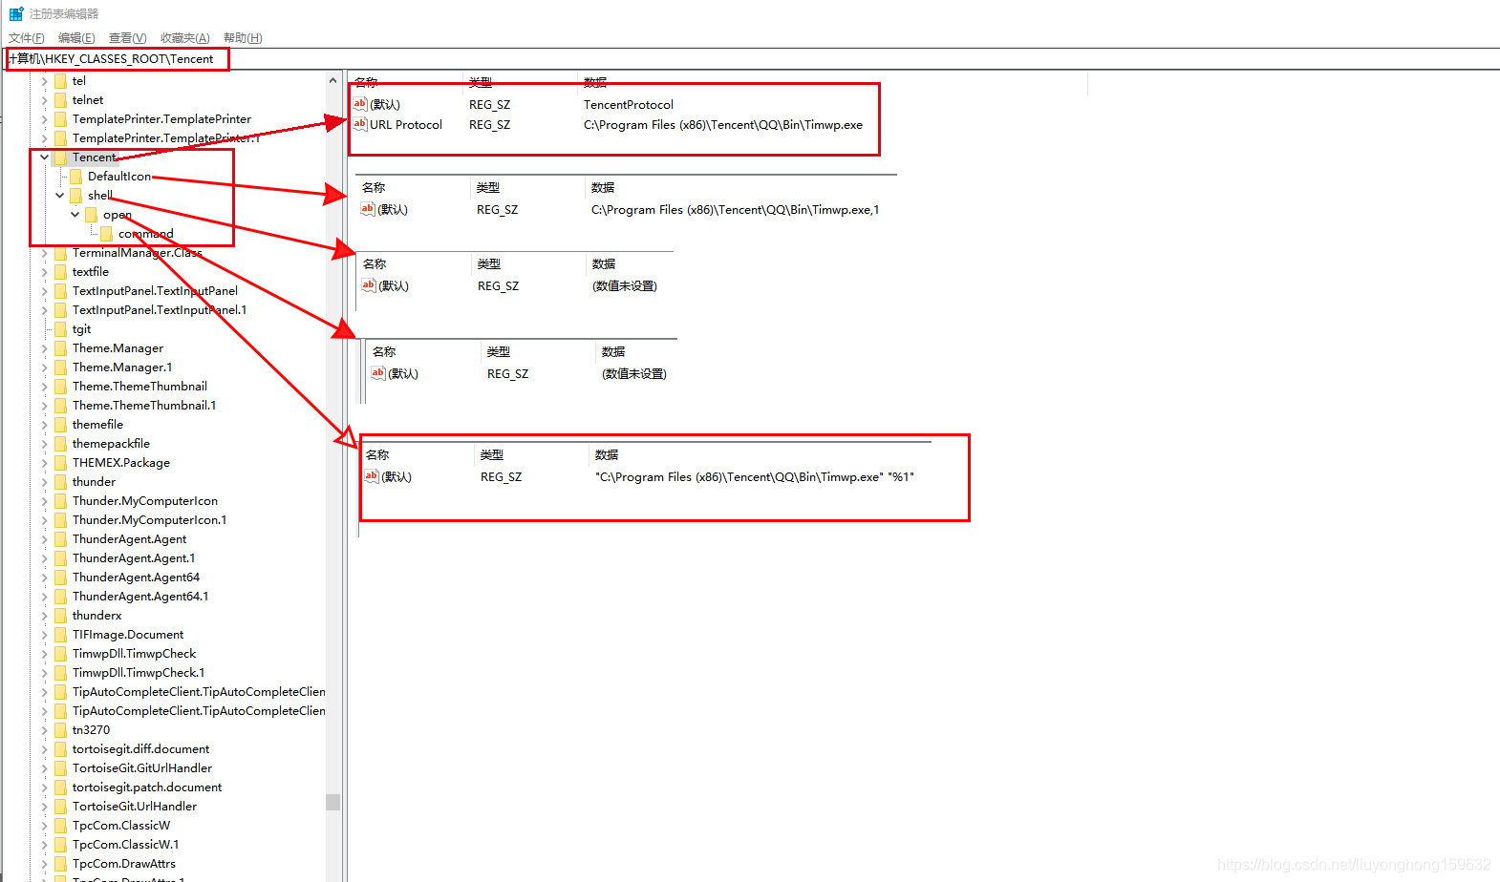Open the 帮助(H) menu
This screenshot has width=1500, height=882.
[x=243, y=38]
